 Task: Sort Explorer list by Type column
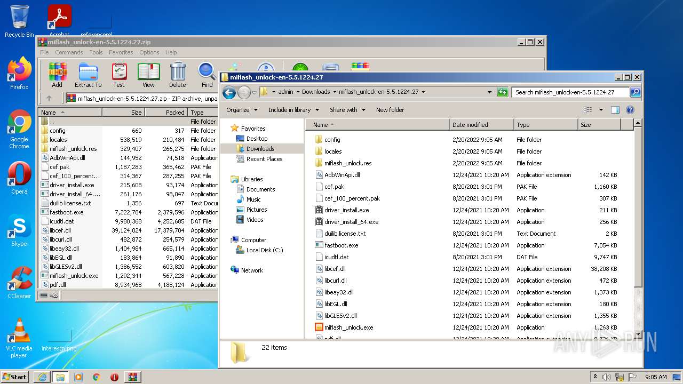click(546, 125)
